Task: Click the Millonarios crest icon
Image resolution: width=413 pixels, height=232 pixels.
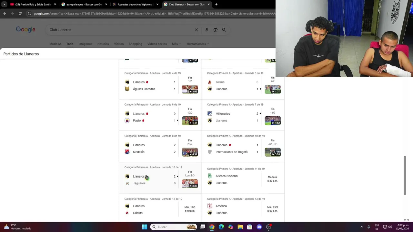Action: click(210, 114)
